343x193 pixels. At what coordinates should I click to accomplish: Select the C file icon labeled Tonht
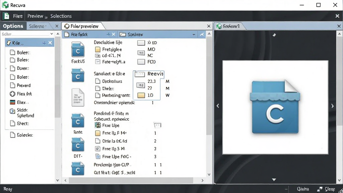[78, 121]
